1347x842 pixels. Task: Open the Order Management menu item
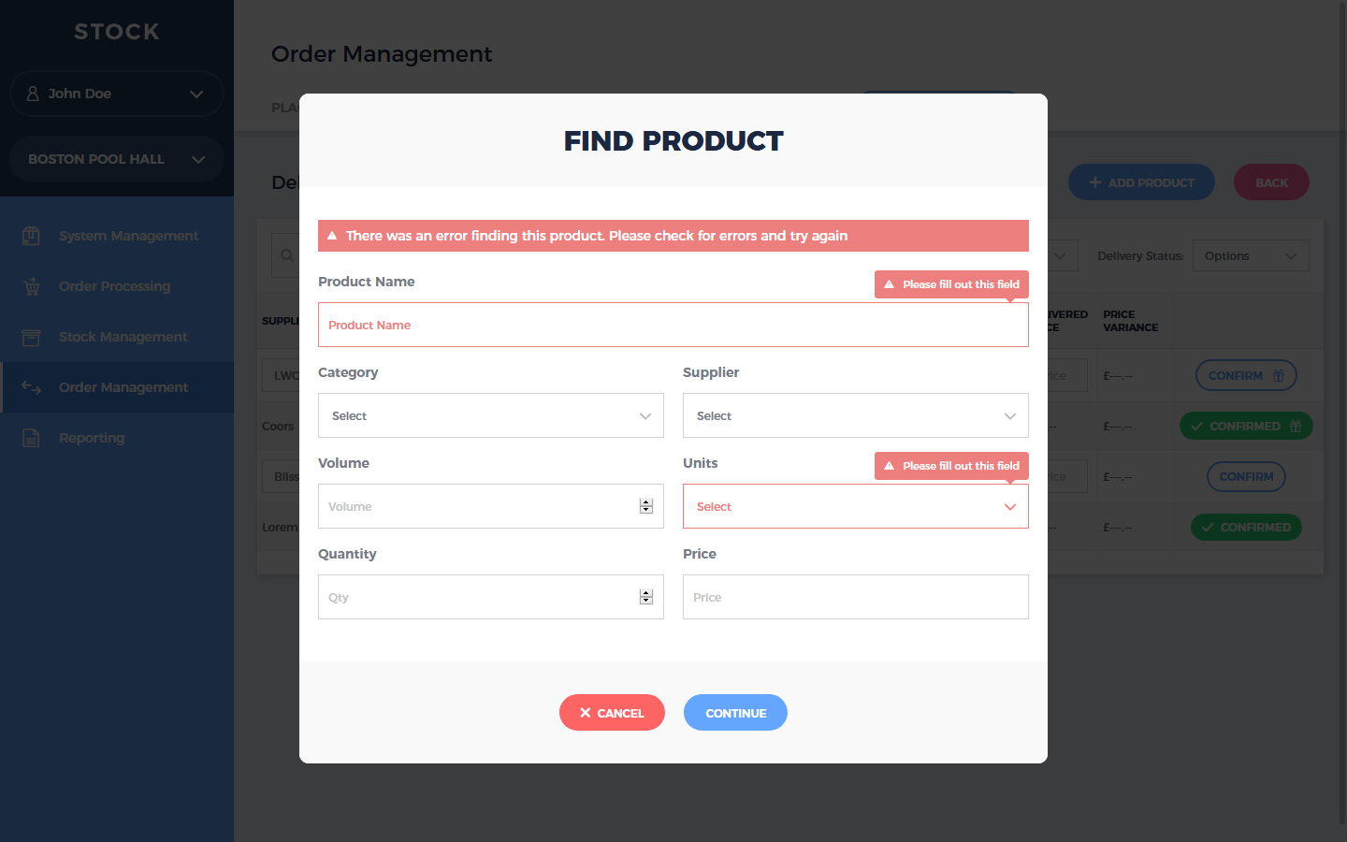[123, 387]
